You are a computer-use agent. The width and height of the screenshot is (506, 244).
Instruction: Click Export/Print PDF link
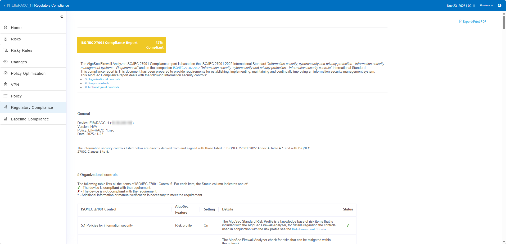473,22
